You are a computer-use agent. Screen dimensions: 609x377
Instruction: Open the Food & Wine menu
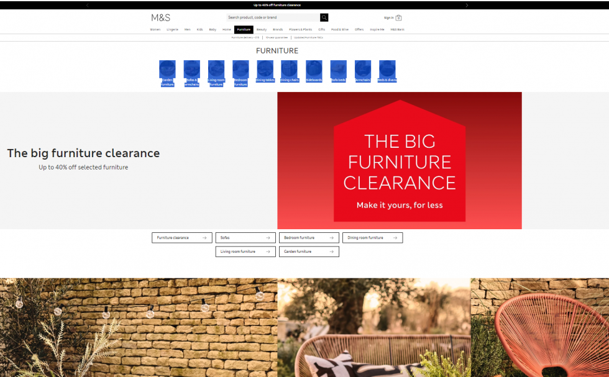[341, 29]
